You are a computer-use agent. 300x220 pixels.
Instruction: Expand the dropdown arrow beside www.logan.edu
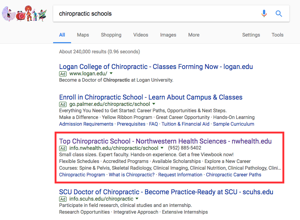click(x=111, y=73)
